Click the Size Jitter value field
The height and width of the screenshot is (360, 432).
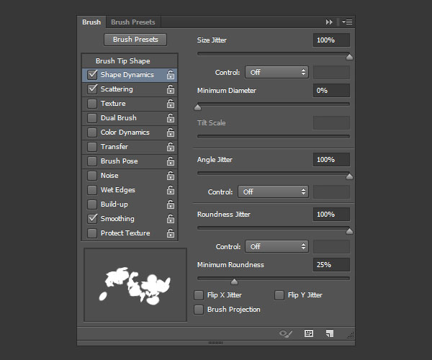[331, 40]
